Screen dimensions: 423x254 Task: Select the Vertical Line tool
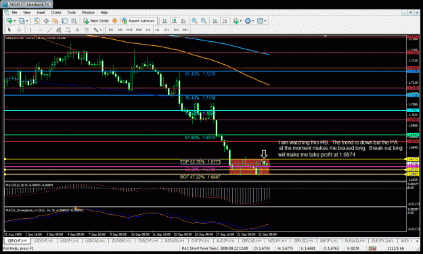[30, 30]
